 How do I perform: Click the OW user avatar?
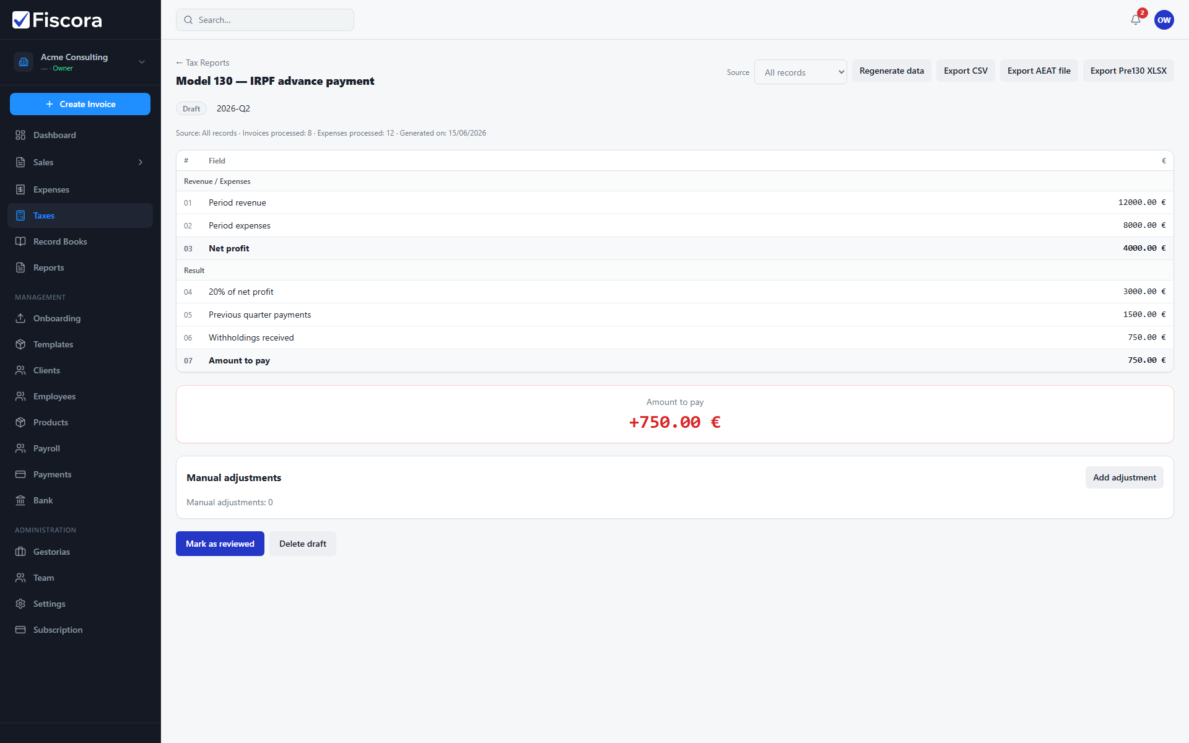1164,20
